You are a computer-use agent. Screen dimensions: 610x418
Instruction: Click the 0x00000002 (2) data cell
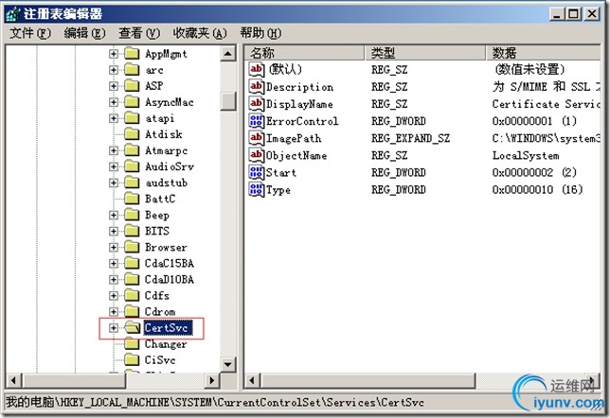click(x=534, y=172)
